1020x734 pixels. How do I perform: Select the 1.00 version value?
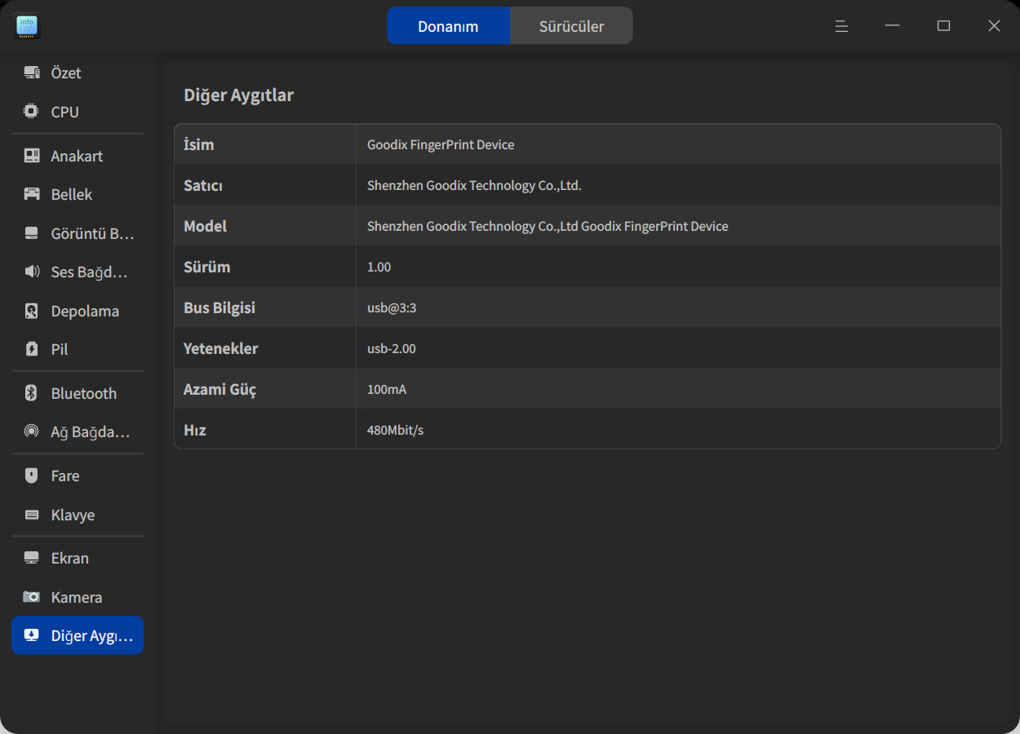[x=379, y=267]
